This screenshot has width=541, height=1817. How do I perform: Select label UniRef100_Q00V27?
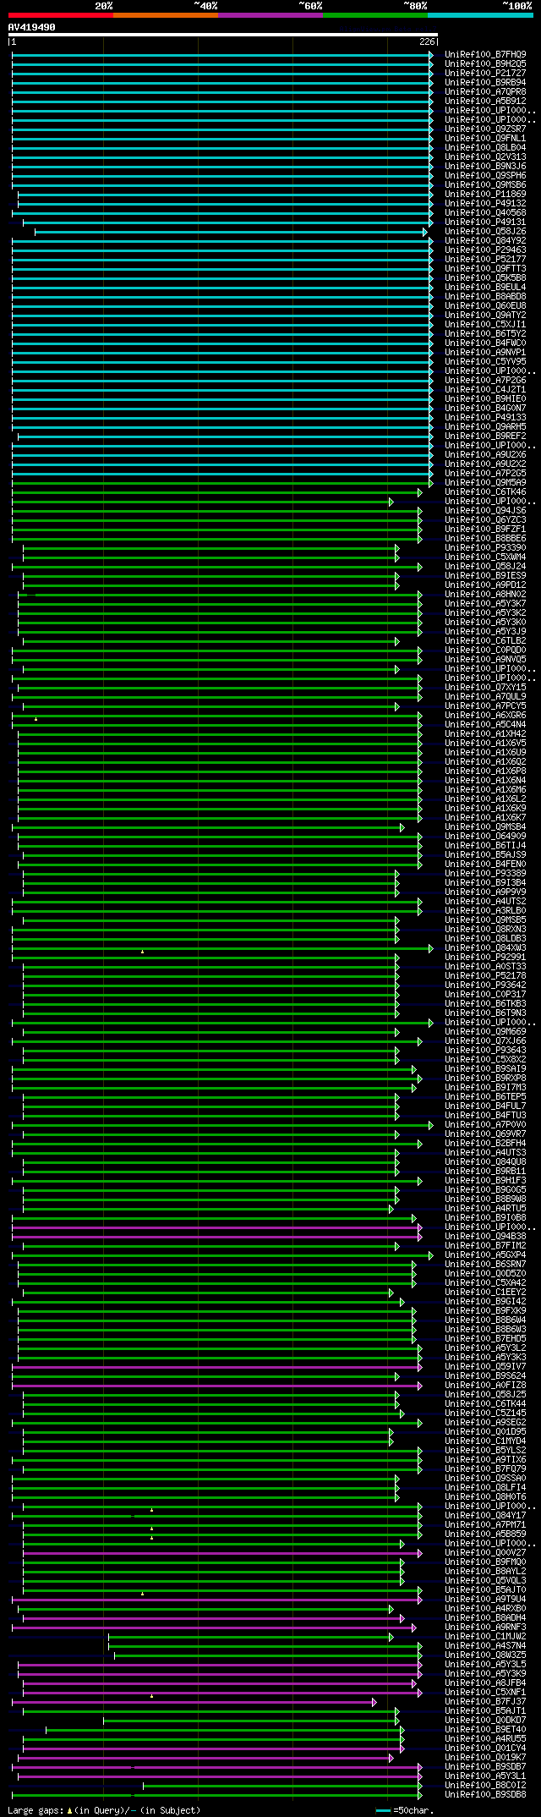tap(485, 1552)
